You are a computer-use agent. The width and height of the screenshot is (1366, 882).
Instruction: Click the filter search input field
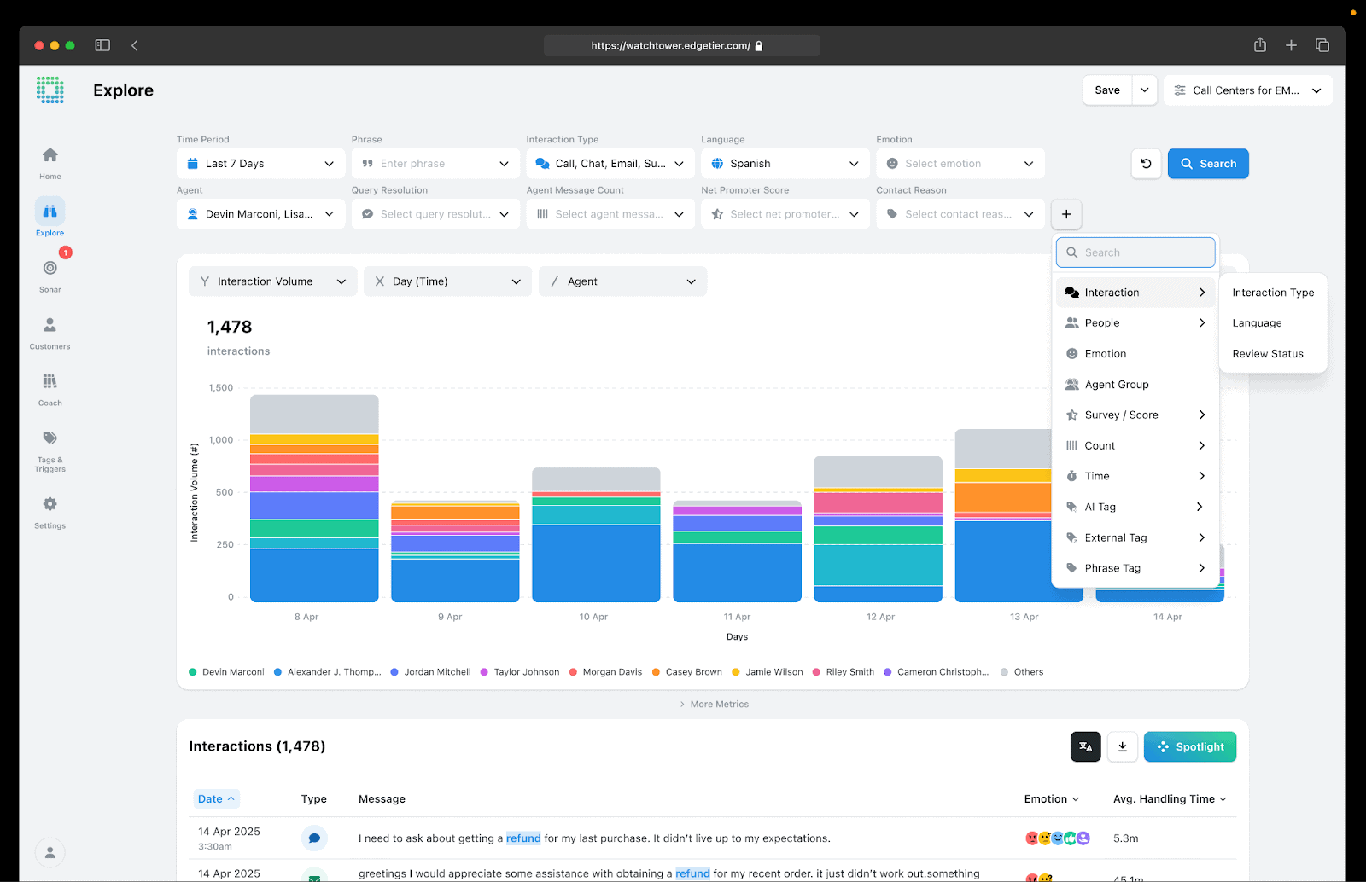tap(1135, 252)
